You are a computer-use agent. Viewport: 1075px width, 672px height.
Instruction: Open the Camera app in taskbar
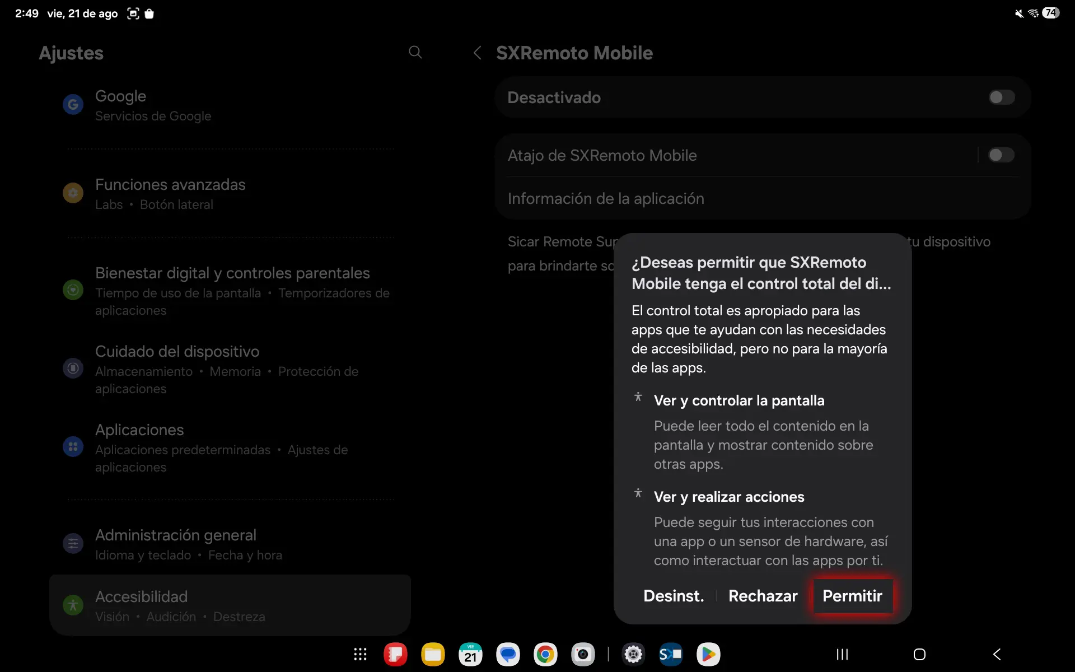tap(583, 654)
